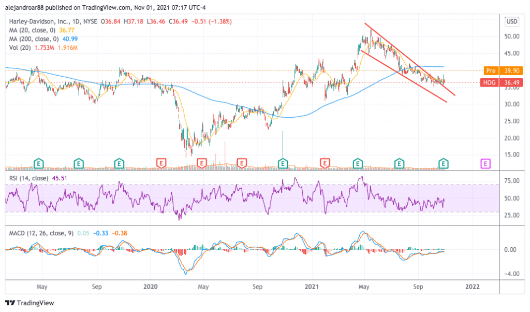Click the -0.51 (-1.38%) change value
Screen dimensions: 530x312
click(x=212, y=21)
